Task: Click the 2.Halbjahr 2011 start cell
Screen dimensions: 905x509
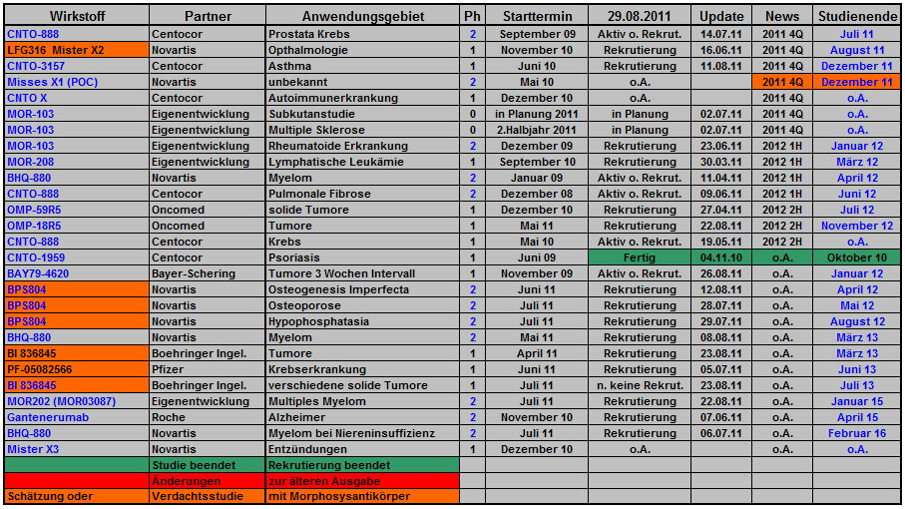Action: [537, 131]
